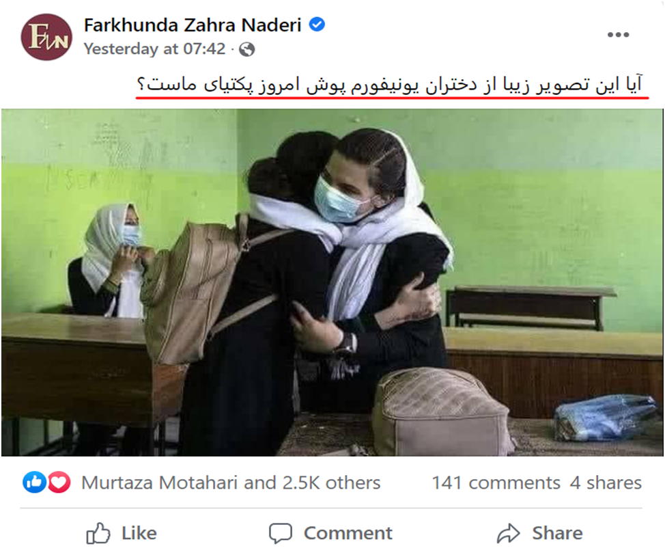Open Farkhunda Zahra Naderi's profile name
This screenshot has width=665, height=557.
click(193, 25)
